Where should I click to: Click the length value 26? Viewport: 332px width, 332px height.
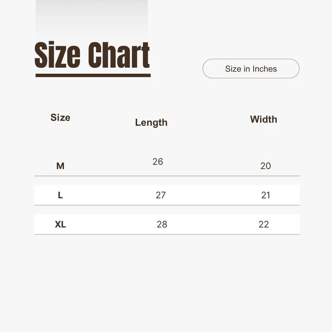click(x=158, y=162)
